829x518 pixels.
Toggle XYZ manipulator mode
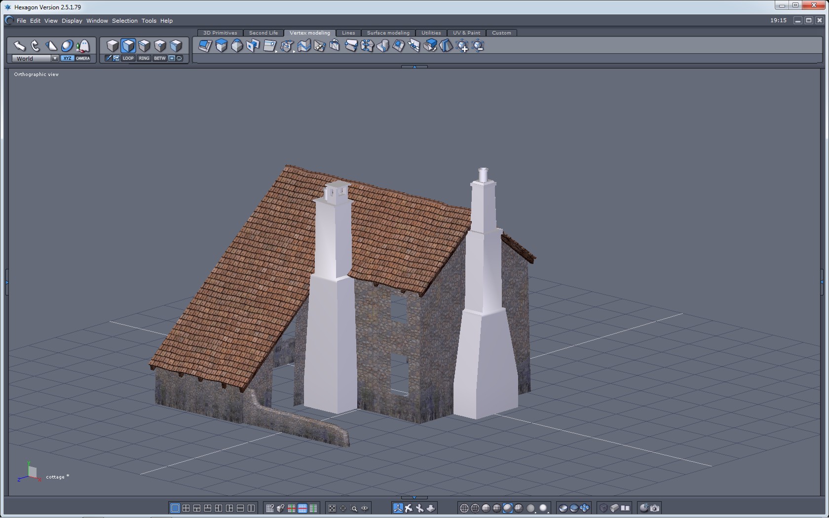point(68,58)
